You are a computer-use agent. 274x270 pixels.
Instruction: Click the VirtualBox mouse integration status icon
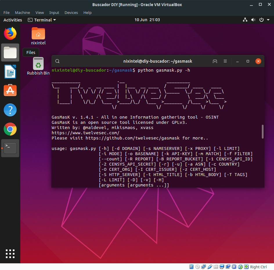tap(240, 267)
